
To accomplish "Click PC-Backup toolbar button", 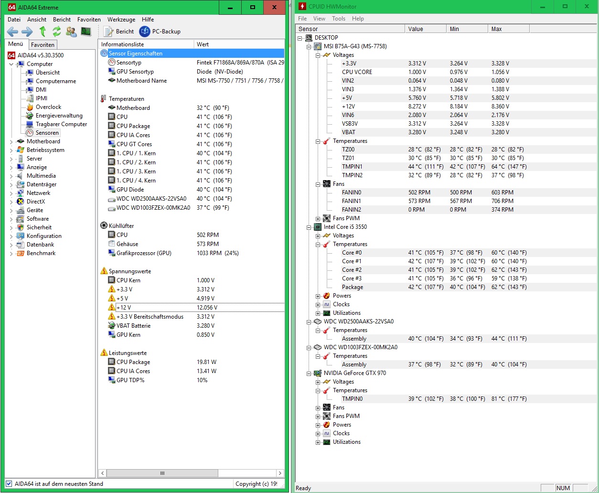I will tap(160, 32).
